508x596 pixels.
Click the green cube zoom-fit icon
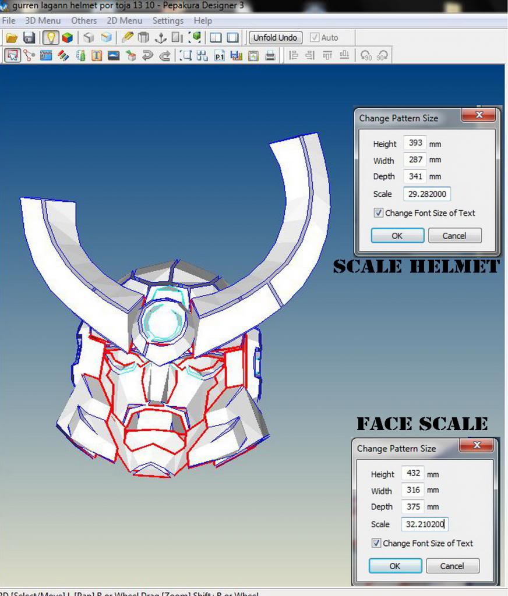pos(195,37)
